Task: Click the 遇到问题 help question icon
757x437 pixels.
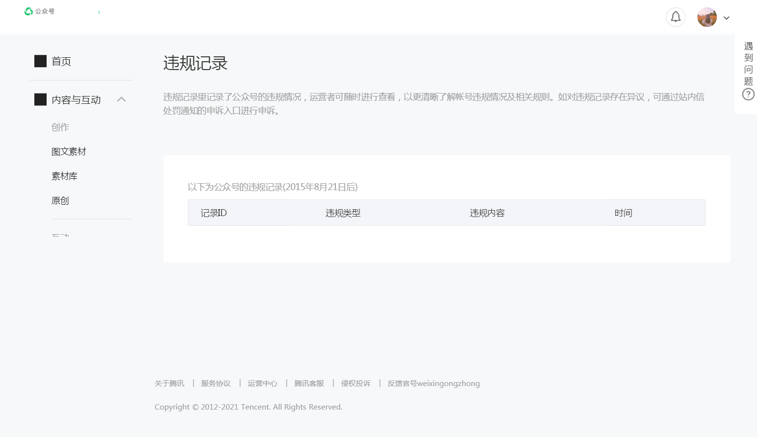Action: 748,95
